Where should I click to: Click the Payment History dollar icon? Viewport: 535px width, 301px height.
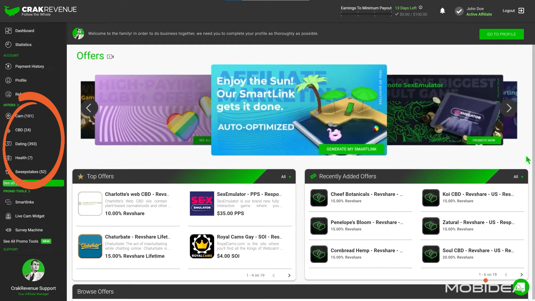(8, 66)
